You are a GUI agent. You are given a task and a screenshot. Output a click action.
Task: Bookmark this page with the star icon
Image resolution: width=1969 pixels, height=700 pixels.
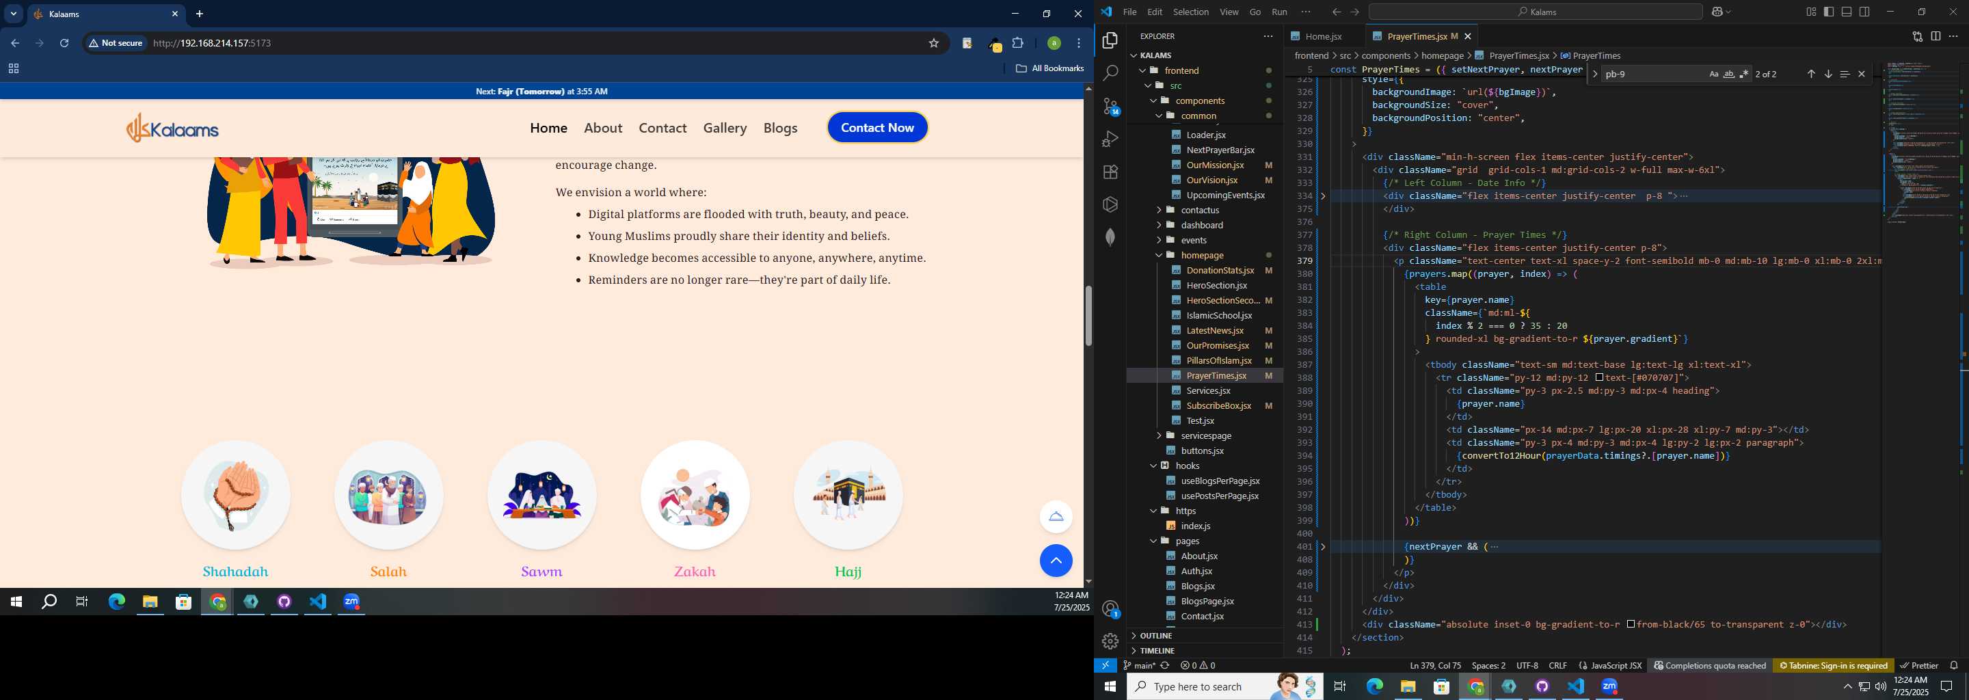[933, 44]
